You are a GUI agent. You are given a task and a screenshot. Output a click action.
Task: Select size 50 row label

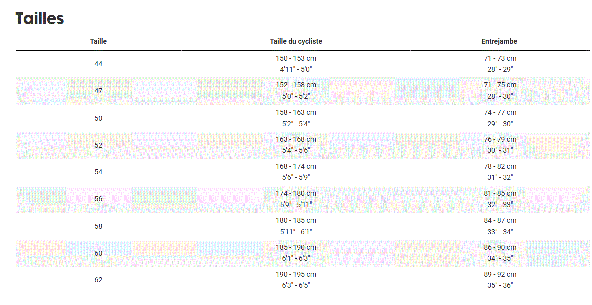(98, 118)
